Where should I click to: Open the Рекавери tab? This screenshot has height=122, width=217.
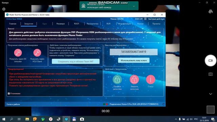[61, 24]
